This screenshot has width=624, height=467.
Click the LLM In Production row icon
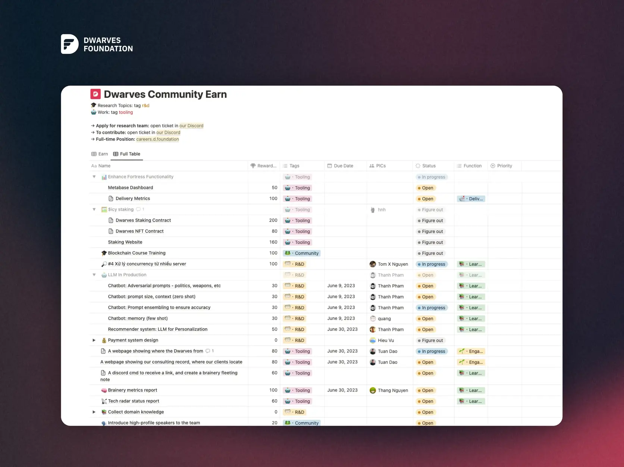click(x=104, y=275)
